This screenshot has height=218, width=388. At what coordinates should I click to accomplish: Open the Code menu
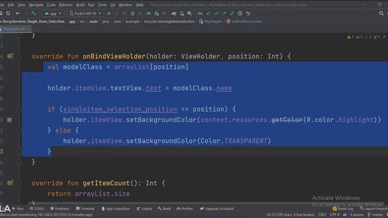tap(51, 5)
